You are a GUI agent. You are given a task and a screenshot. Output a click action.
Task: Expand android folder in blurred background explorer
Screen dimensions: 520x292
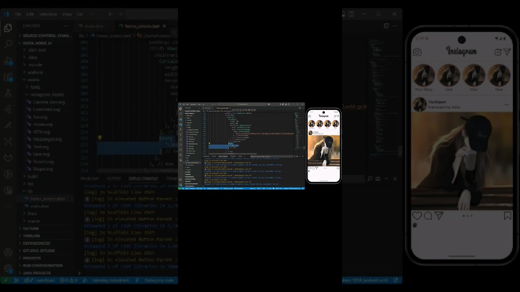point(45,72)
